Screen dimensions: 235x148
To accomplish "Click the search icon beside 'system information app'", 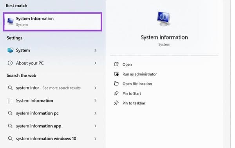I will pos(10,126).
